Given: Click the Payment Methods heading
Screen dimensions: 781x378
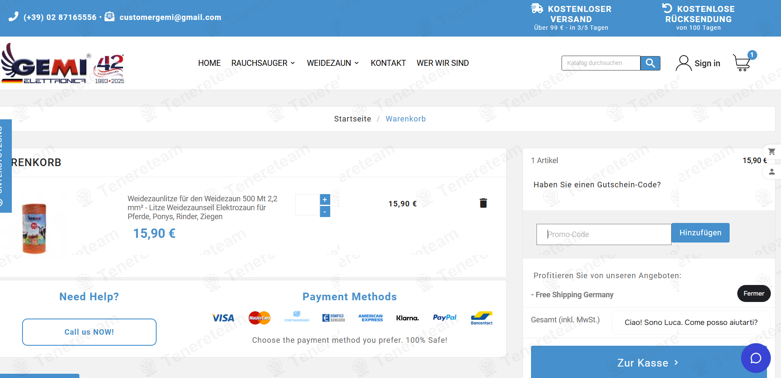Looking at the screenshot, I should pos(350,296).
